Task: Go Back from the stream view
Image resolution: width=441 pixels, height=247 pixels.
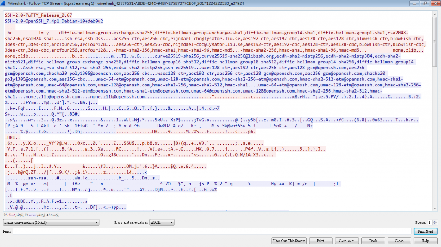Action: point(373,241)
